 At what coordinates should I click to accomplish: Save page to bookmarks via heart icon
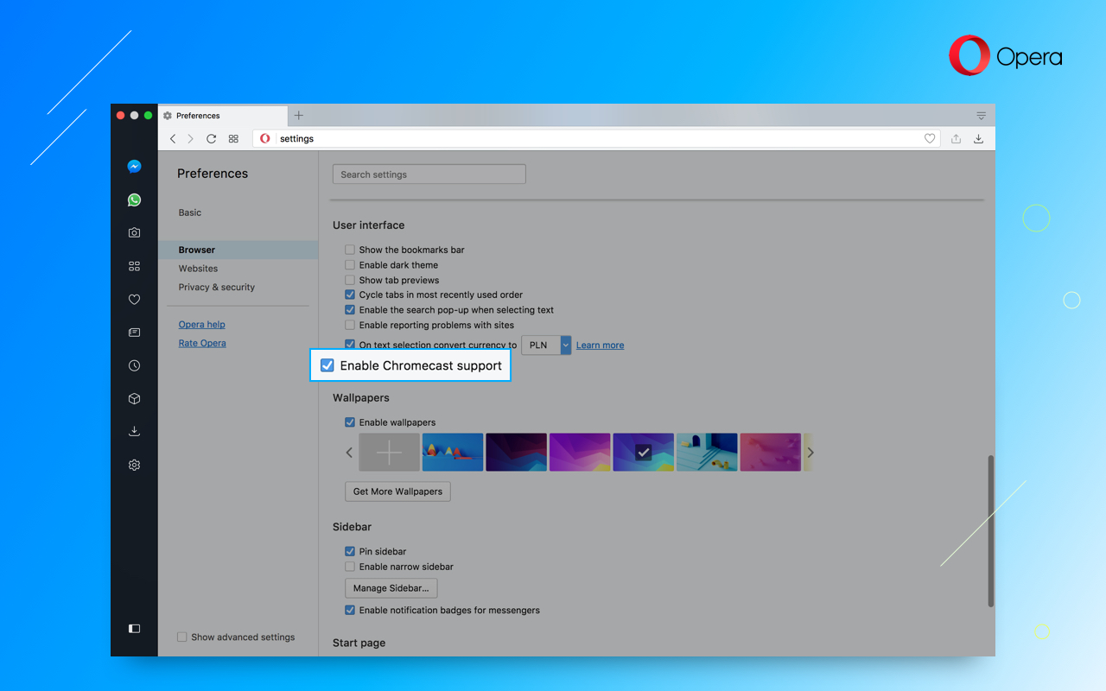pos(930,138)
